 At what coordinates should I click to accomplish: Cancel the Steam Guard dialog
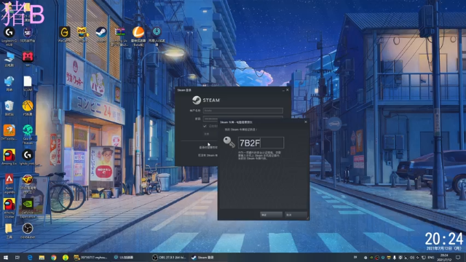click(x=296, y=215)
